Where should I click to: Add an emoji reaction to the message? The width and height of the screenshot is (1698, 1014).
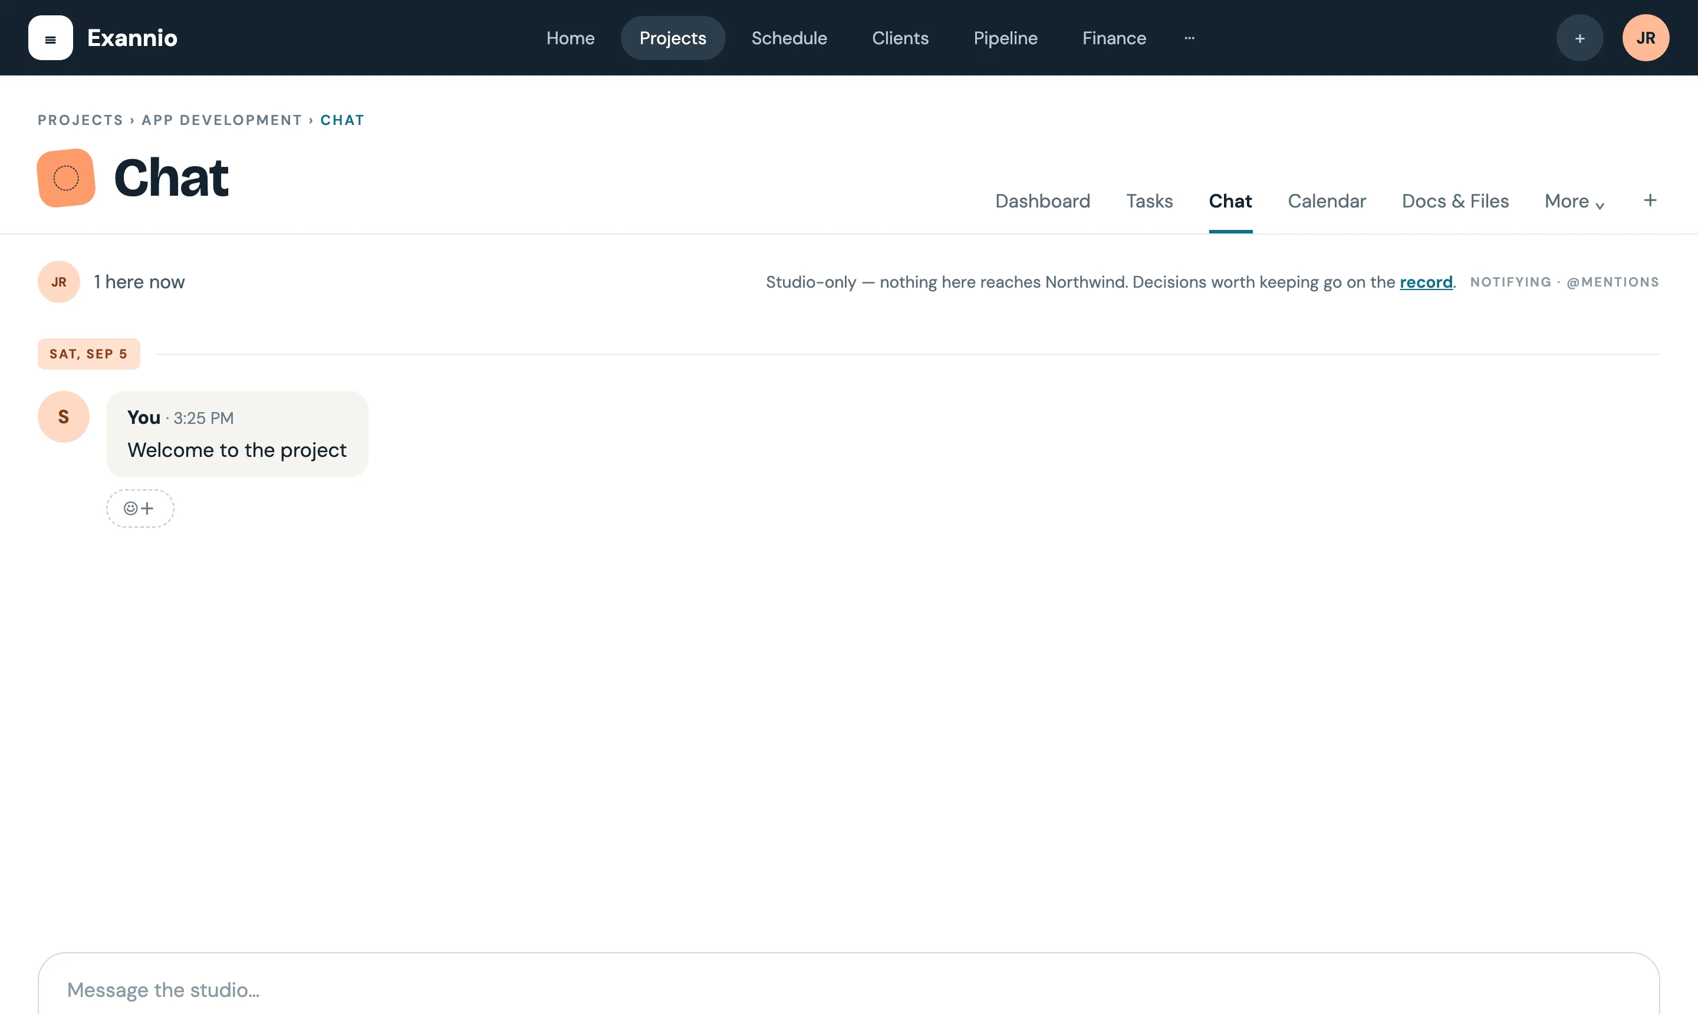coord(139,508)
